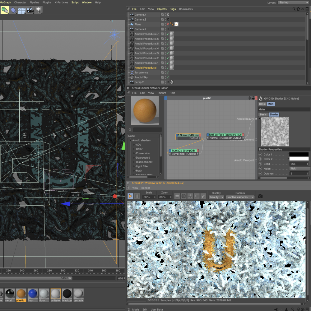This screenshot has height=311, width=311.
Task: Expand the Conversion shader category
Action: pos(134,153)
